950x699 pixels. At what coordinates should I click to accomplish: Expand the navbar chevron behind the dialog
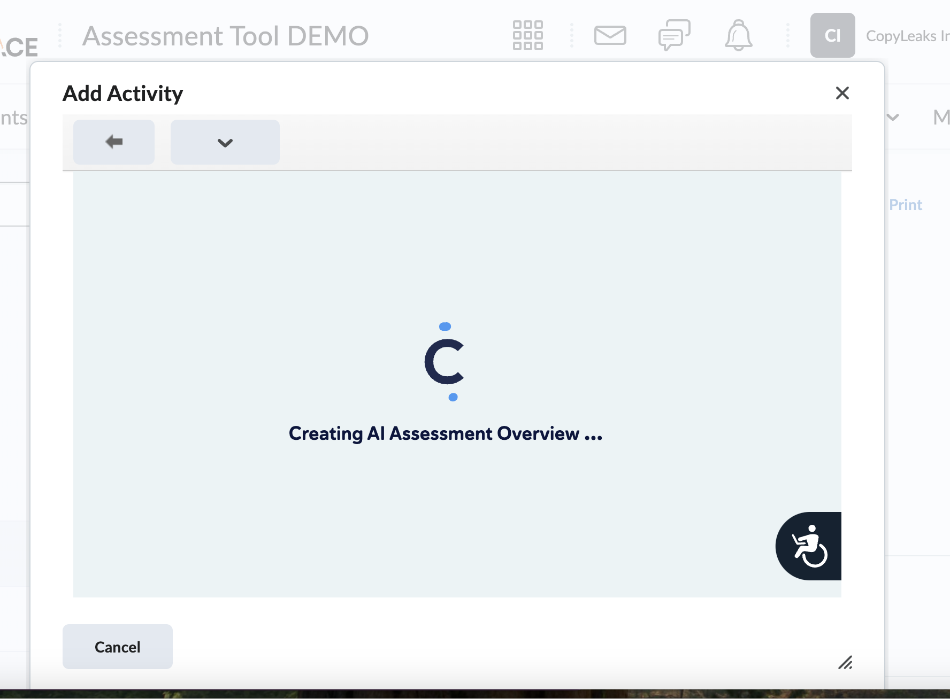893,117
